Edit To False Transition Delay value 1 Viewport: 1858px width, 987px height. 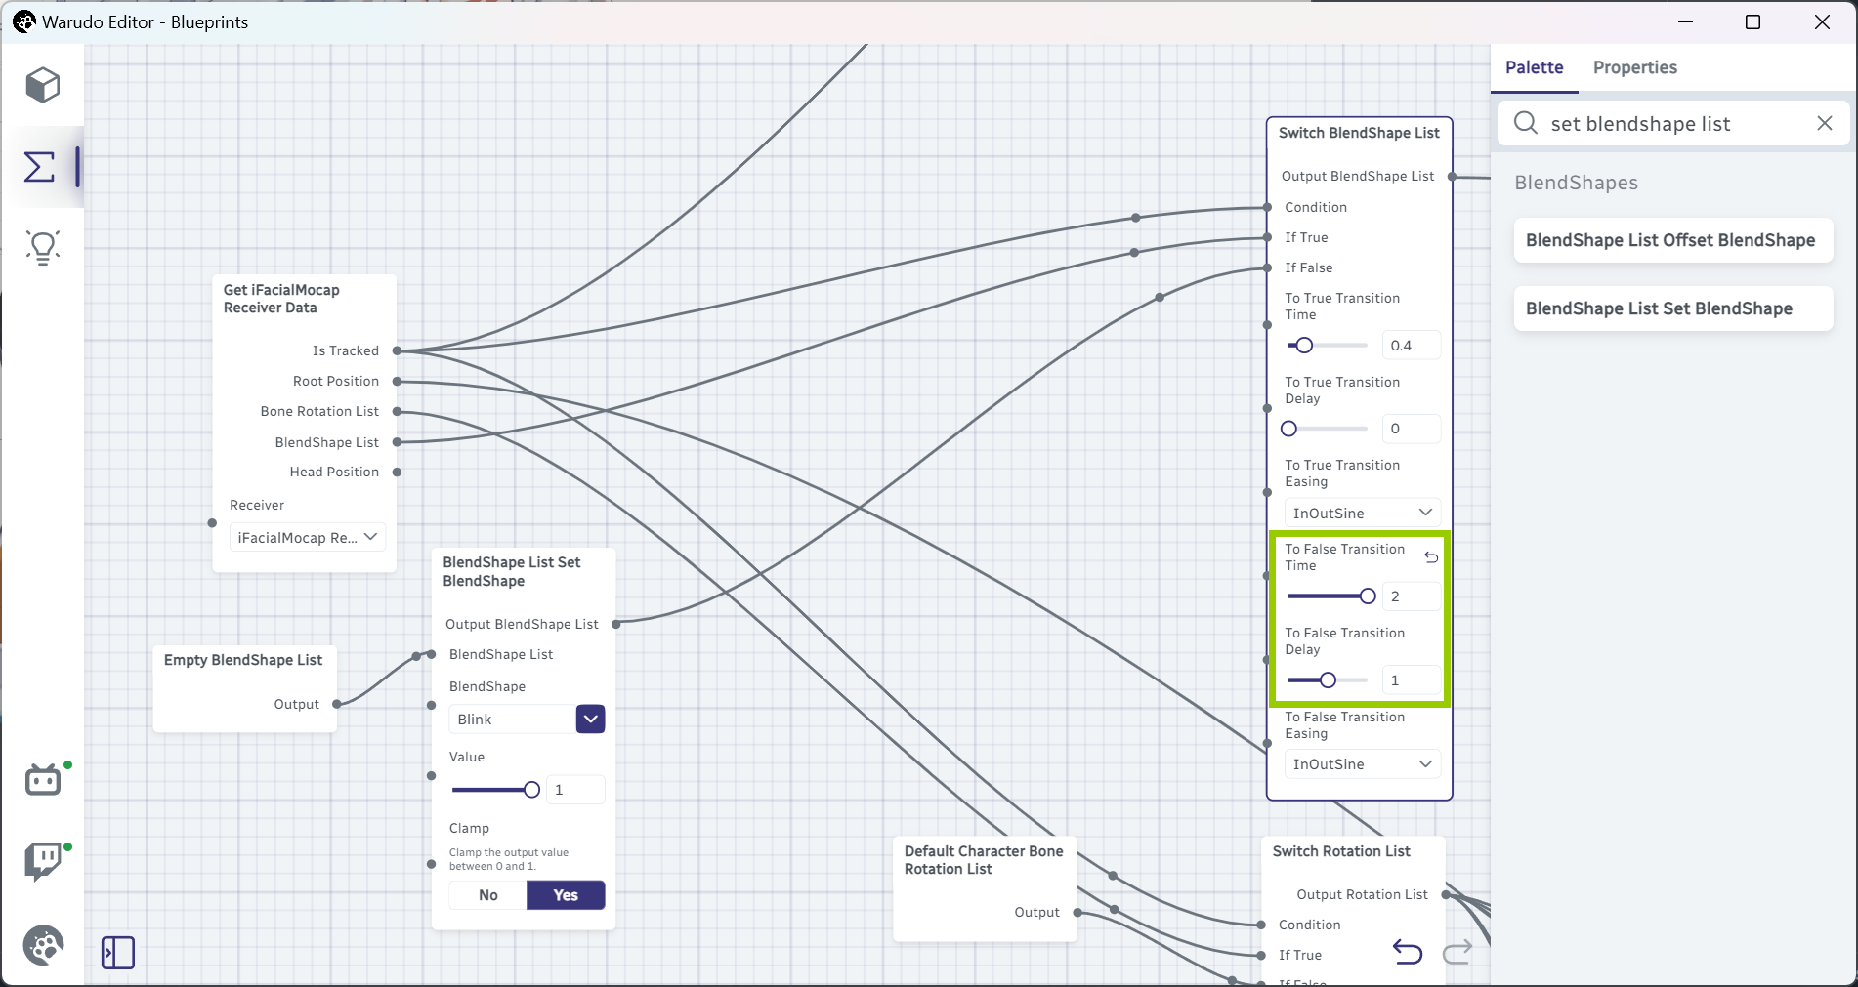tap(1411, 680)
